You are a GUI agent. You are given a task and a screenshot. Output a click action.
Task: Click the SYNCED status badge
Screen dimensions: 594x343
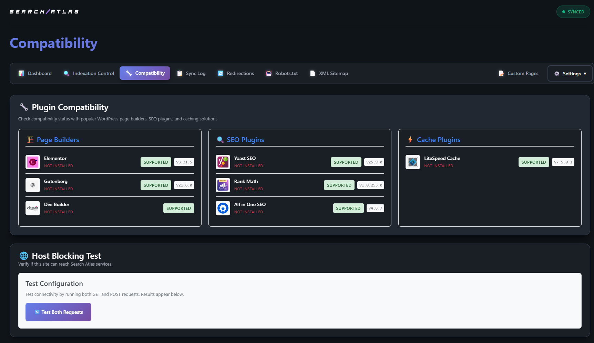(573, 12)
